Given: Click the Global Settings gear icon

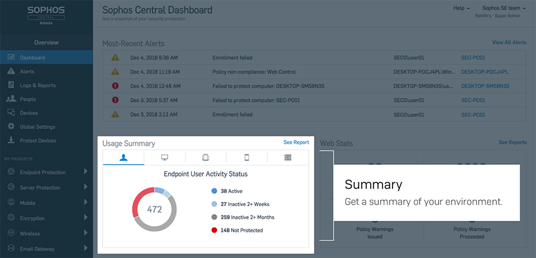Looking at the screenshot, I should [x=11, y=126].
